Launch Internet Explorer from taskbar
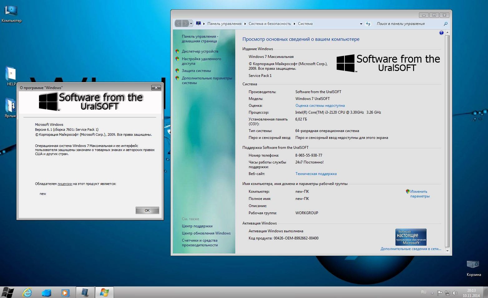Screen dimensions: 488x298 click(x=27, y=292)
